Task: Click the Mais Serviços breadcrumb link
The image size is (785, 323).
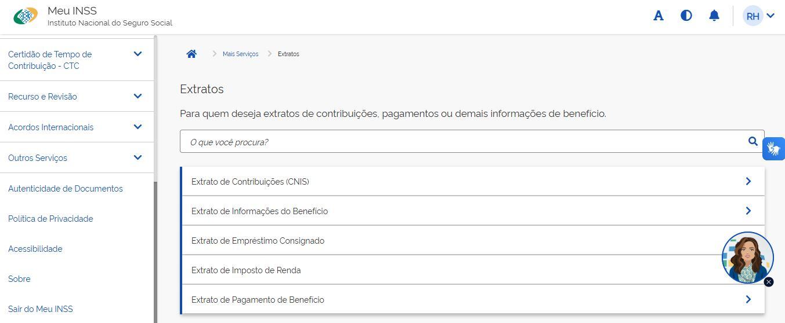Action: (240, 54)
